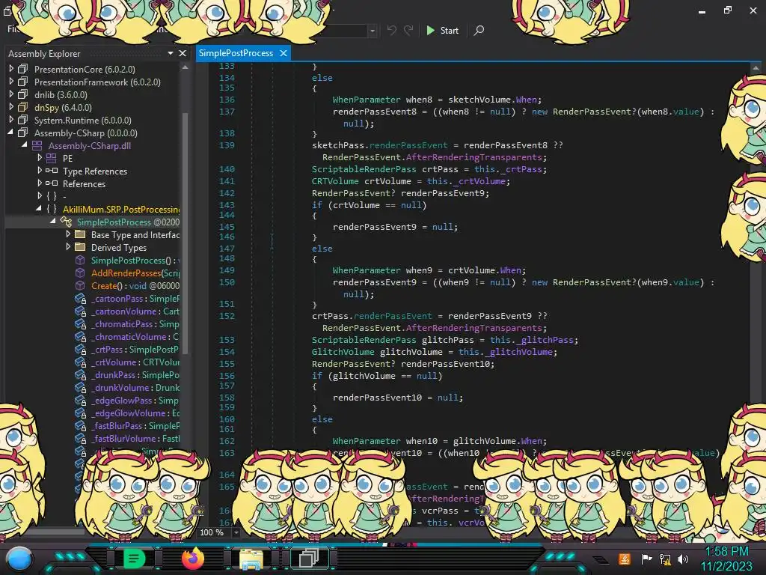Open the Assembly Explorer panel options arrow
This screenshot has height=575, width=766.
click(x=171, y=53)
